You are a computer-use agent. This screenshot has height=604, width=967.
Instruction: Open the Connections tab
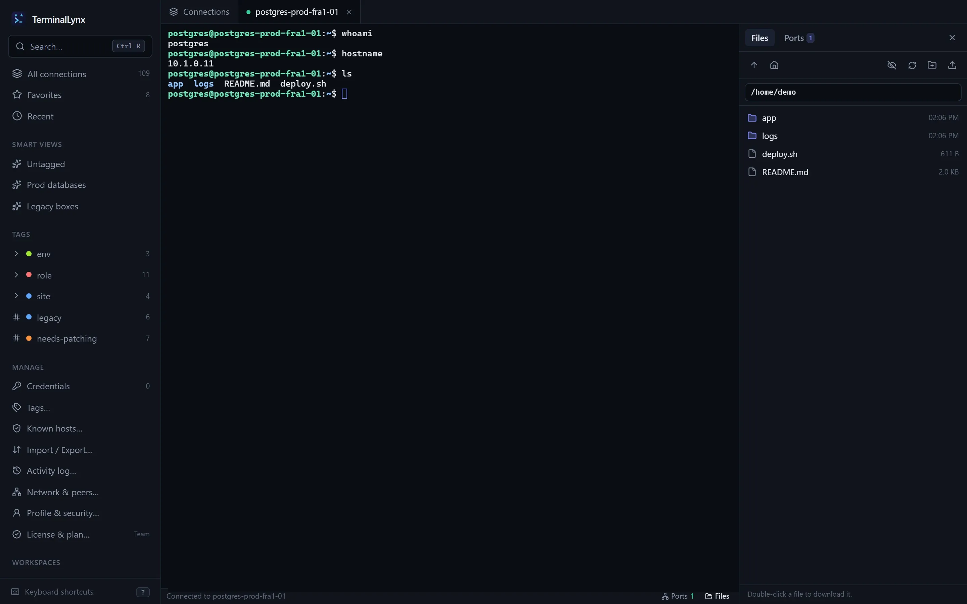pyautogui.click(x=199, y=12)
